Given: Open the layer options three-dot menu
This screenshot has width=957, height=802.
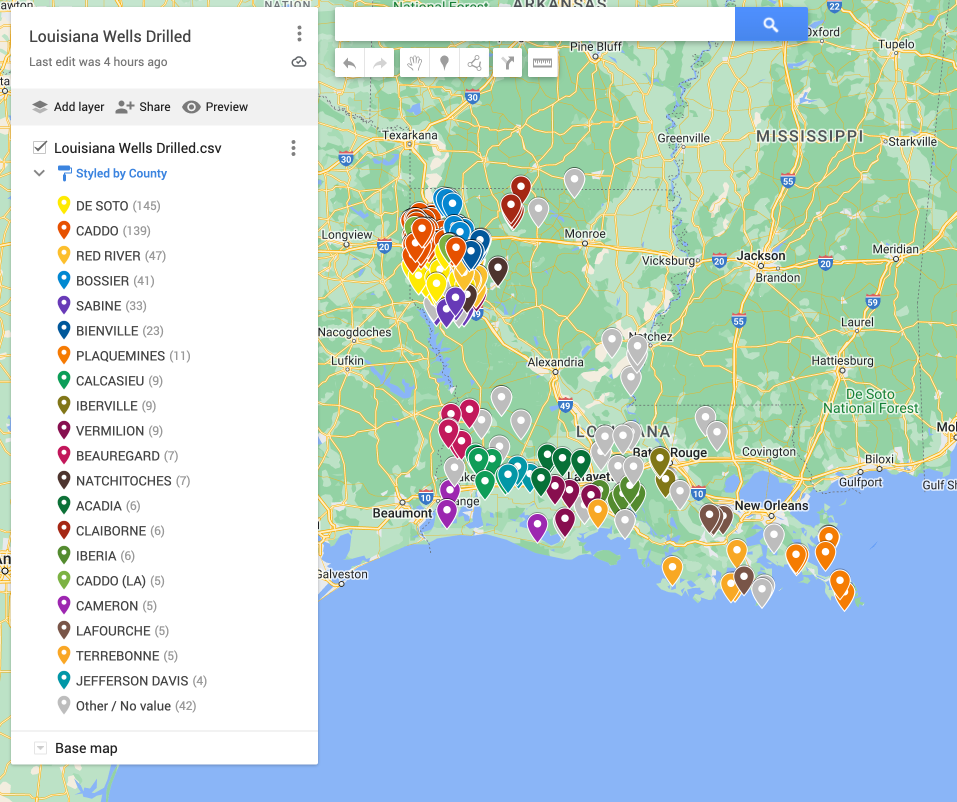Looking at the screenshot, I should (x=292, y=148).
